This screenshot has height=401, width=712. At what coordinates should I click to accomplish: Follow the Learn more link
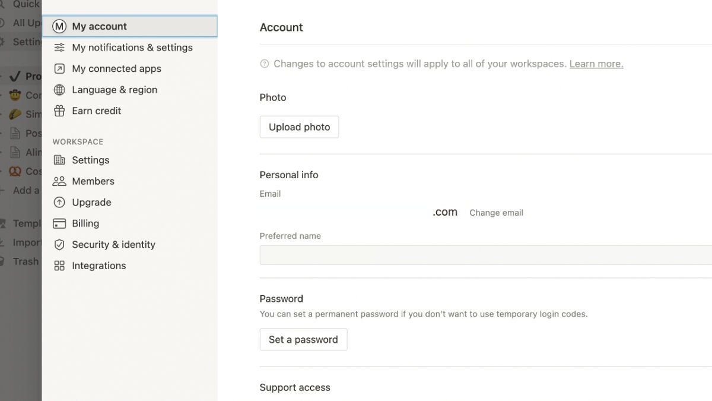(596, 64)
